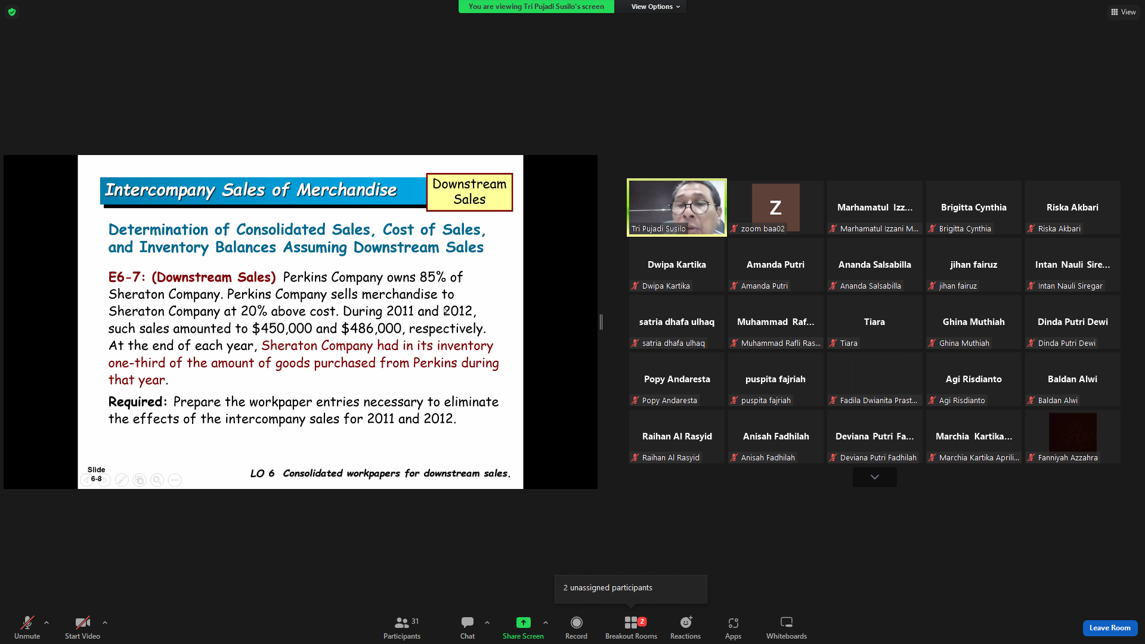This screenshot has height=644, width=1145.
Task: Open Whiteboards
Action: tap(787, 628)
